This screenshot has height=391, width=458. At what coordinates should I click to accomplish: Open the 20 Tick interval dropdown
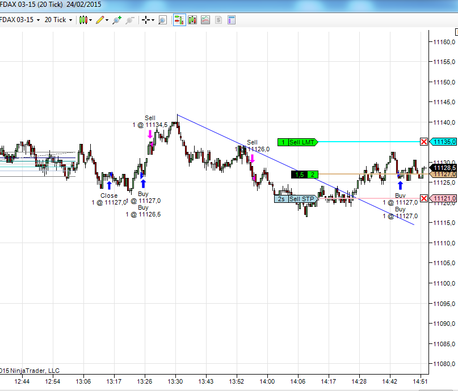58,20
